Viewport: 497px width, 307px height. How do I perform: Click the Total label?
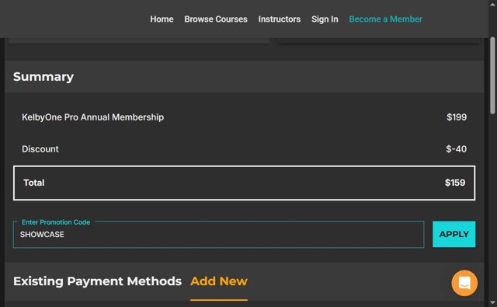point(34,183)
